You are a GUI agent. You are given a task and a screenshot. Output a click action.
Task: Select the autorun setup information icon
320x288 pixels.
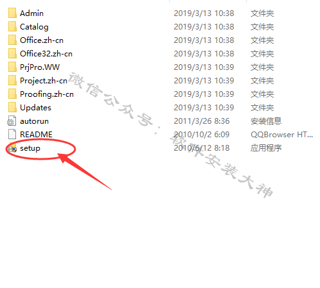[12, 121]
